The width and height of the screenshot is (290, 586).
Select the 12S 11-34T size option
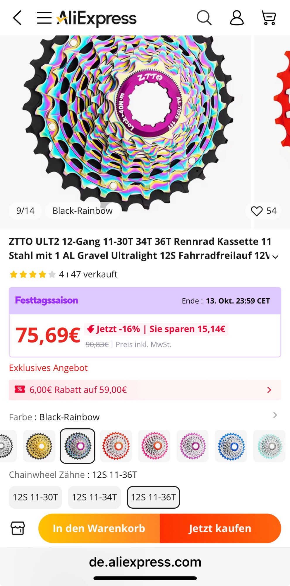[94, 497]
